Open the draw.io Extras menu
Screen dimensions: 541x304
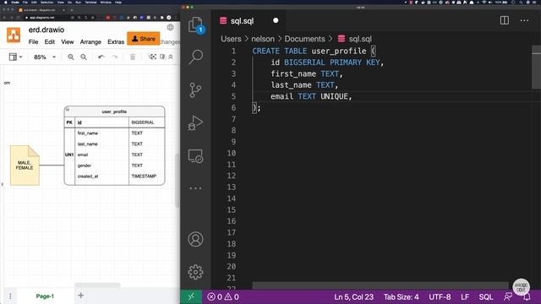116,41
